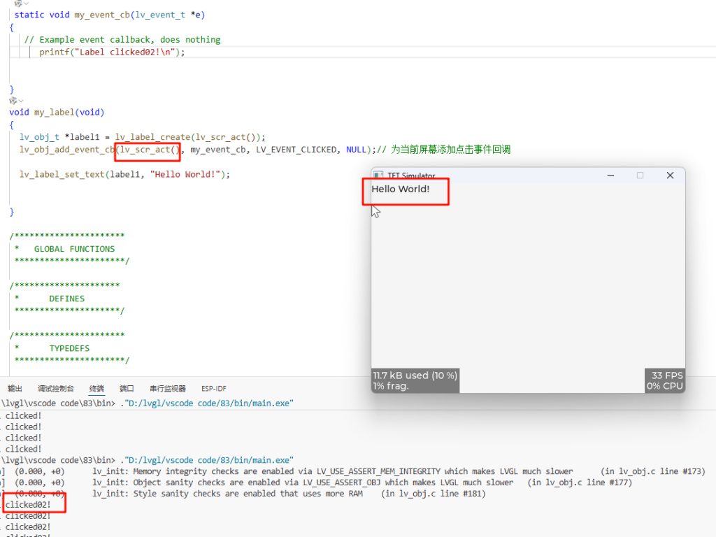This screenshot has height=537, width=716.
Task: Switch to the 输出 panel tab
Action: point(15,389)
